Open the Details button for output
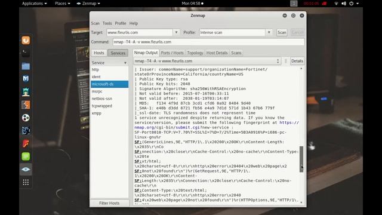 (297, 61)
